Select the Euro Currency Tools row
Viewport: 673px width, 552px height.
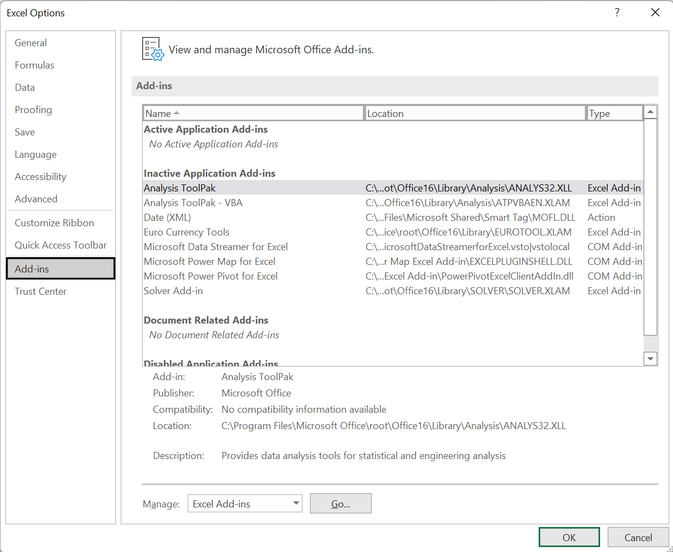click(x=393, y=232)
